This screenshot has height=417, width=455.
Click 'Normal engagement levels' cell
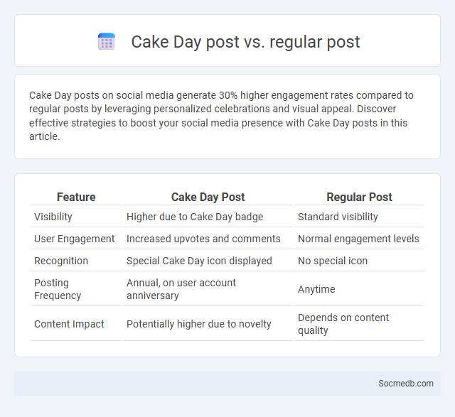pyautogui.click(x=358, y=239)
